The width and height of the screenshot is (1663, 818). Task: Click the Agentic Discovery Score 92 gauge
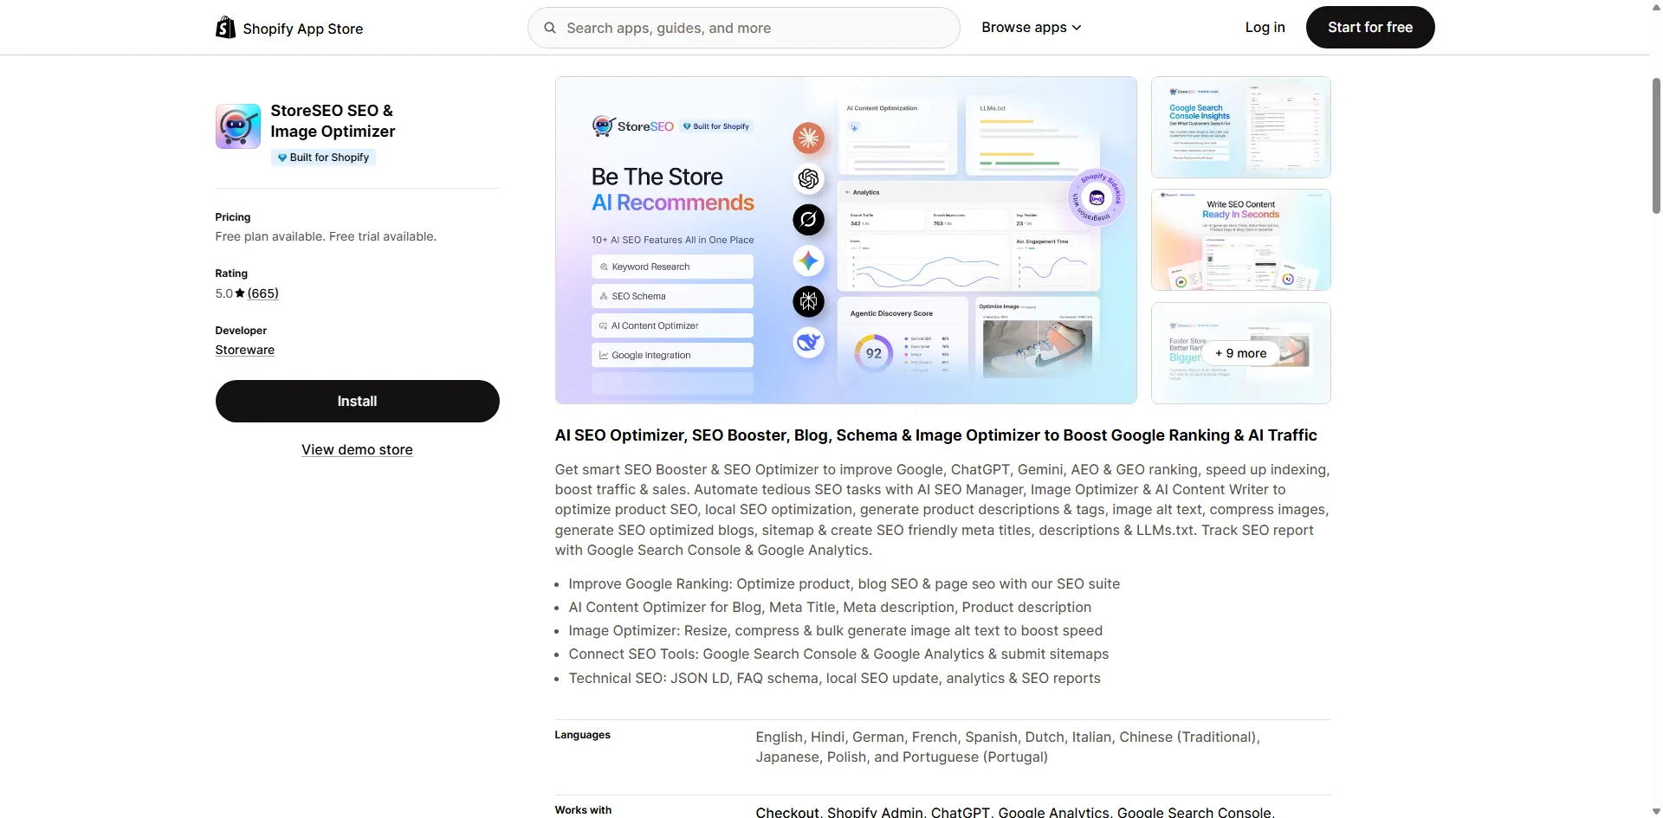coord(874,353)
